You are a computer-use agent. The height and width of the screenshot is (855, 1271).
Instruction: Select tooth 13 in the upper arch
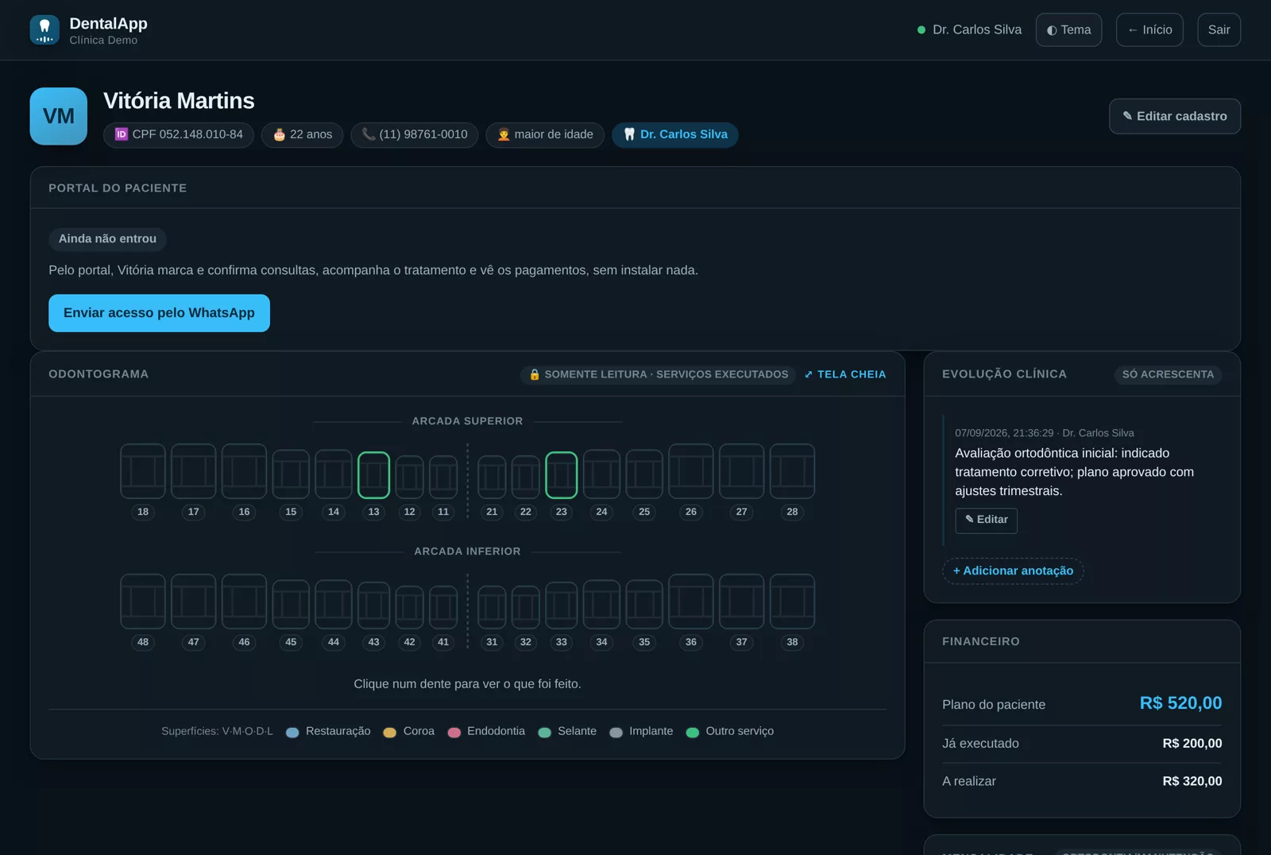(x=373, y=475)
